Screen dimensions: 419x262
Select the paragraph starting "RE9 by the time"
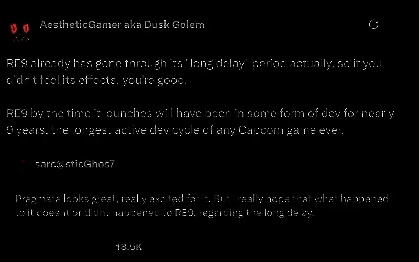(x=200, y=122)
